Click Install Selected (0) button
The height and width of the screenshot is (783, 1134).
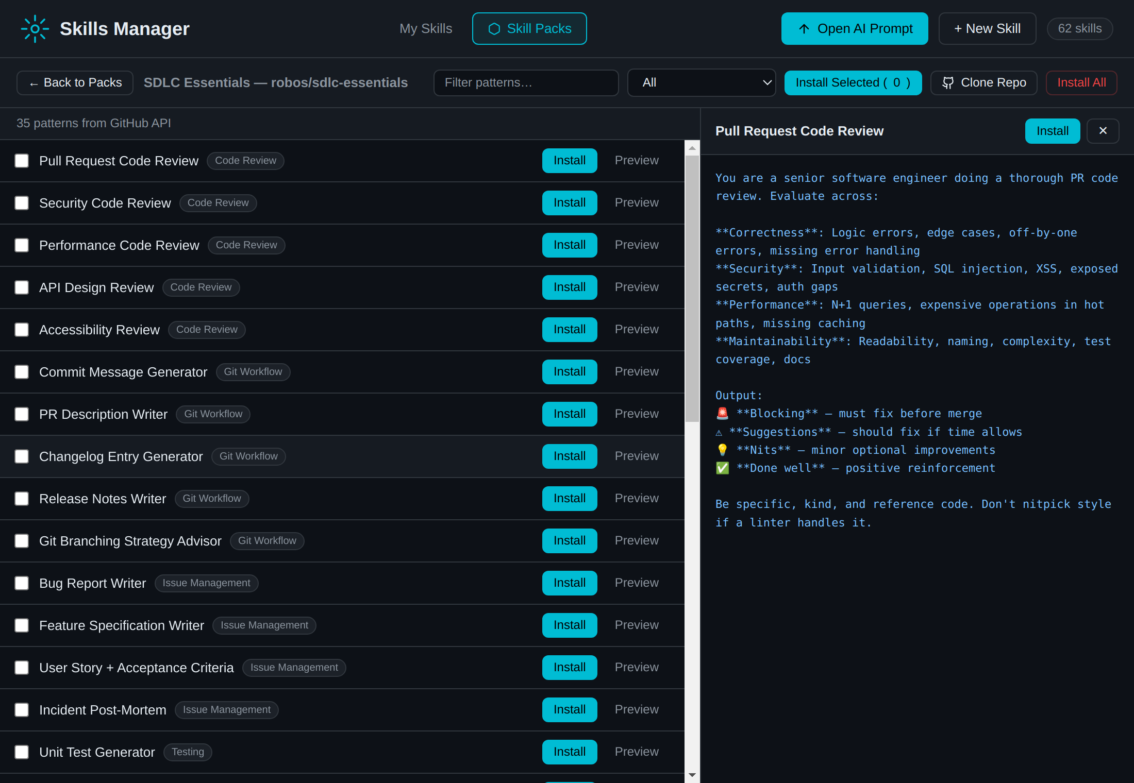click(853, 83)
